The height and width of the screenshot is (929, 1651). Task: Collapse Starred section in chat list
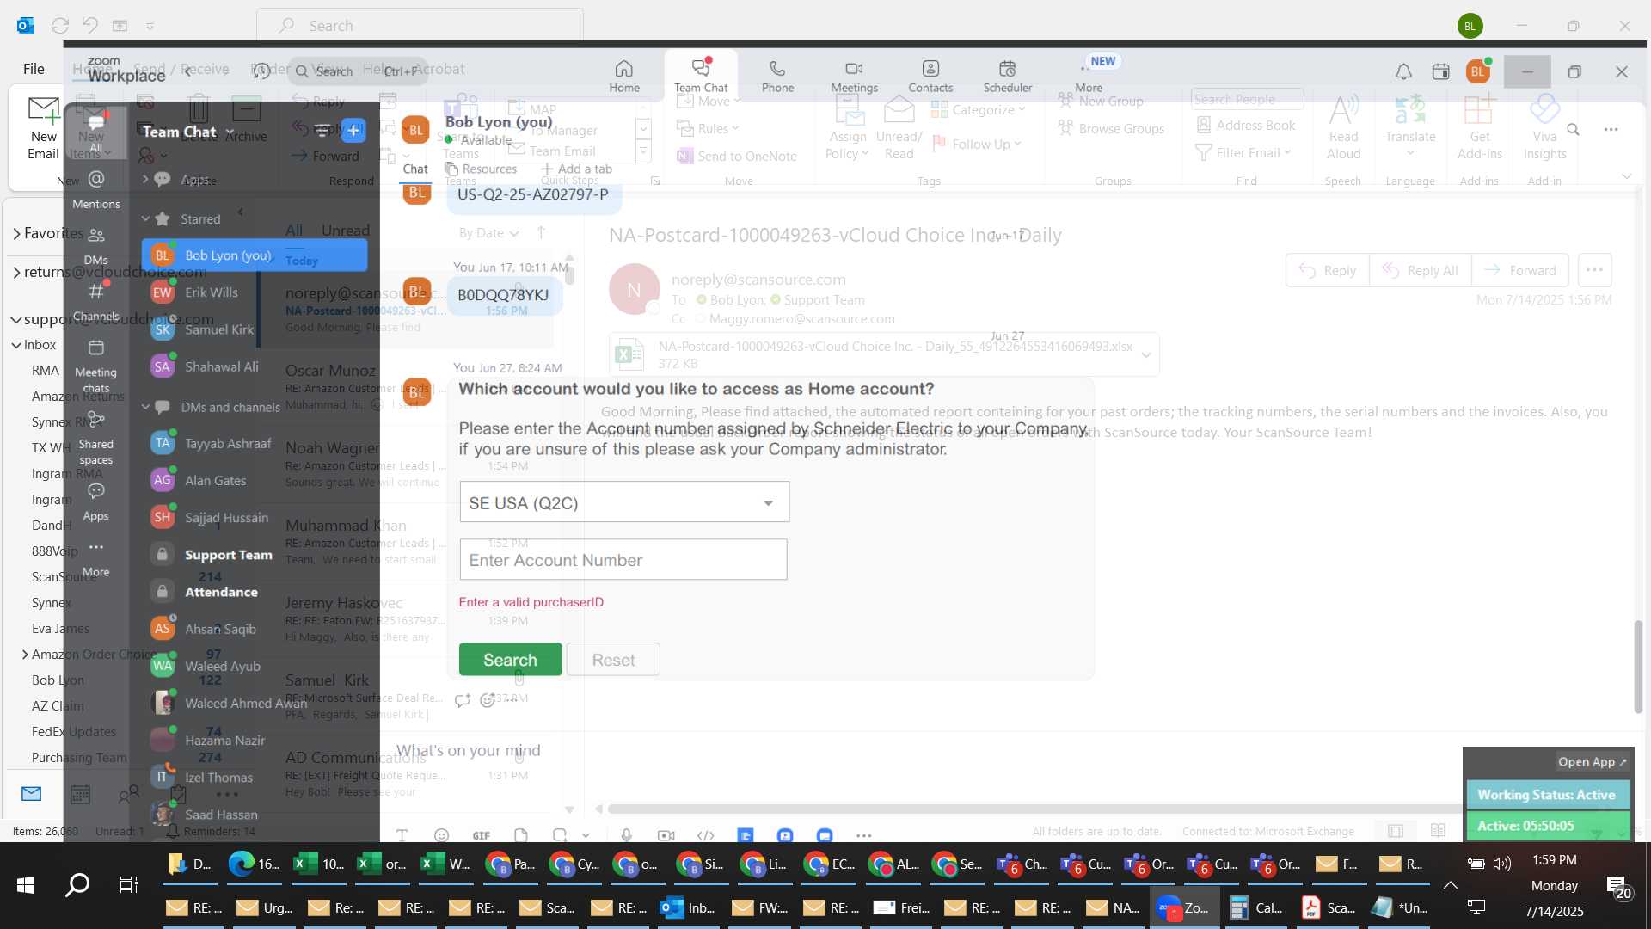145,219
